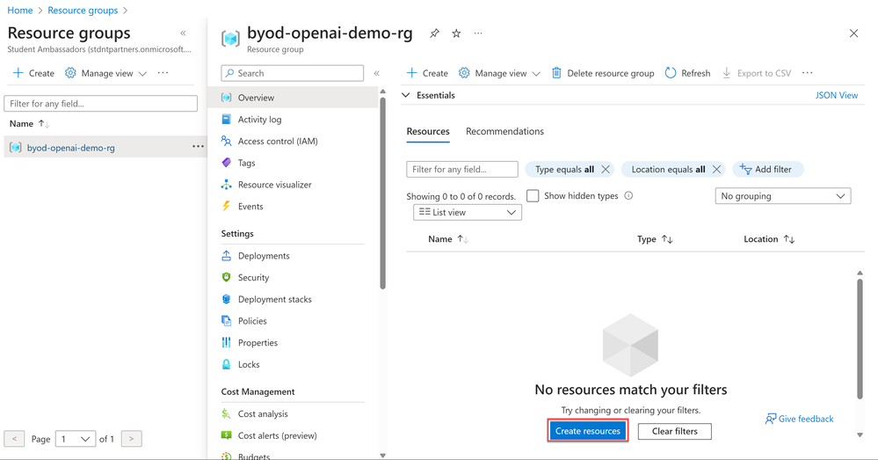Open the List view dropdown
The width and height of the screenshot is (878, 460).
tap(467, 212)
